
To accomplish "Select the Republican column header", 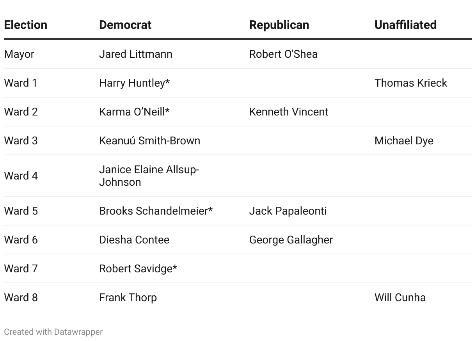I will pos(279,25).
